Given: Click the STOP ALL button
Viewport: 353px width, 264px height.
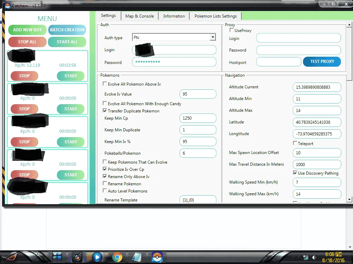Looking at the screenshot, I should [27, 42].
